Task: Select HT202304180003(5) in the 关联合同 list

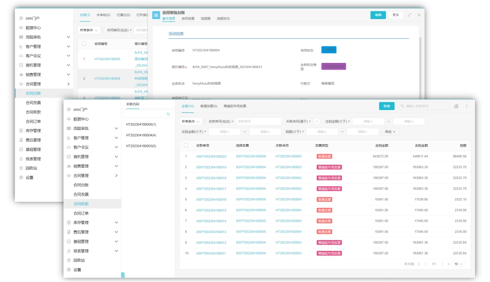Action: pyautogui.click(x=141, y=146)
